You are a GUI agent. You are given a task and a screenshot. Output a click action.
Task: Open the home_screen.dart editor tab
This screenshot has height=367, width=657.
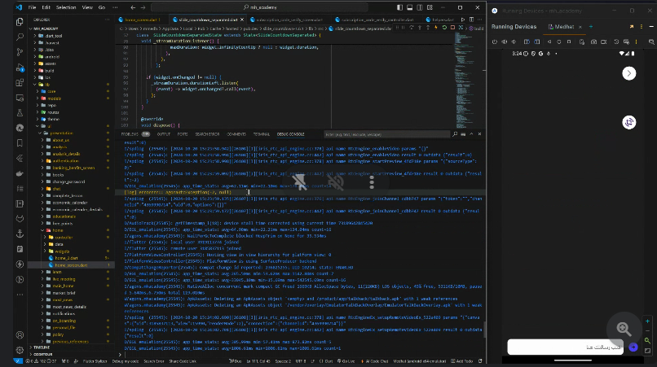[139, 20]
